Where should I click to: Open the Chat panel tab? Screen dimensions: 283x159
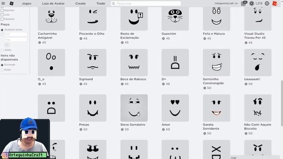coord(255,157)
